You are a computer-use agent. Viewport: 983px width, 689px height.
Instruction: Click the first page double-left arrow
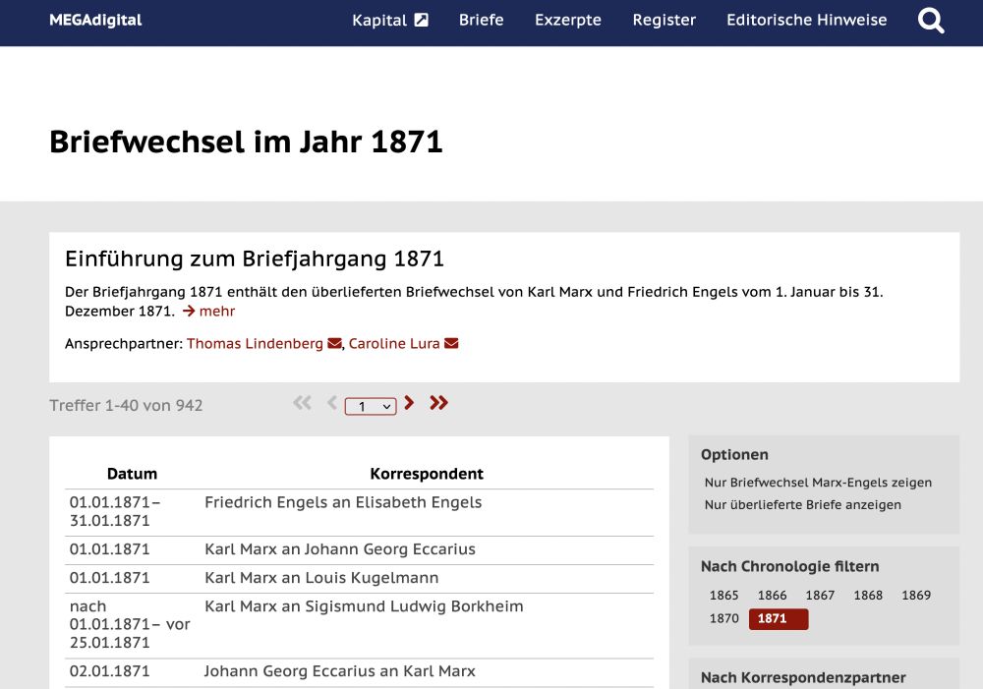pos(302,403)
